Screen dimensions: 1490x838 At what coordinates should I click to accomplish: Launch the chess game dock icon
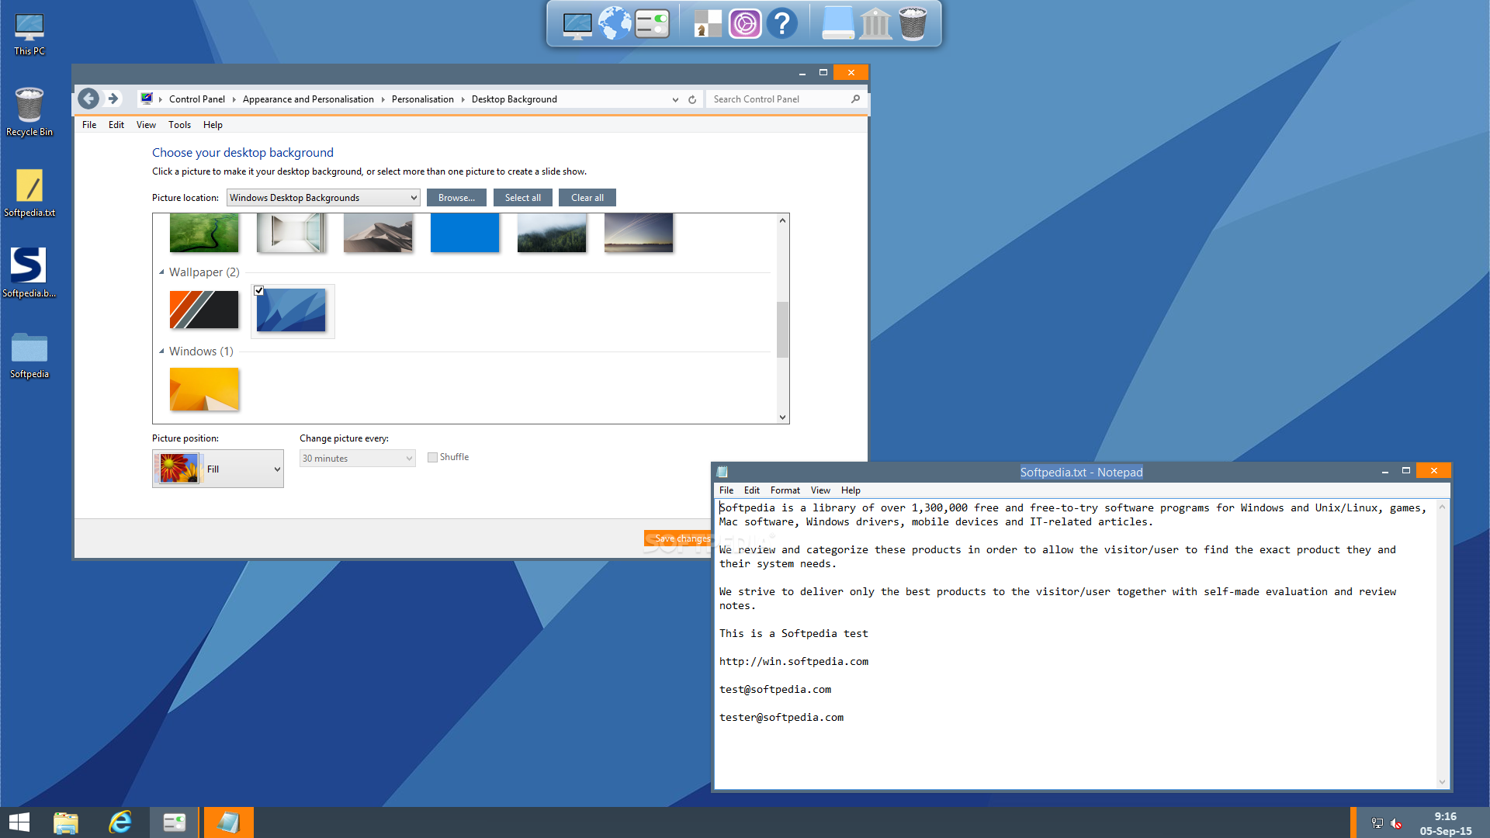(707, 24)
